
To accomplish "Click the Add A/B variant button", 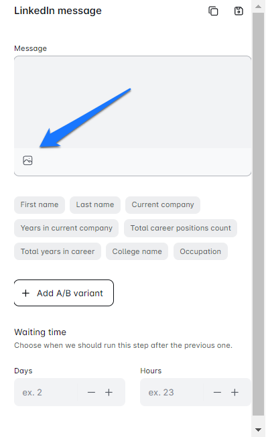I will pos(64,293).
